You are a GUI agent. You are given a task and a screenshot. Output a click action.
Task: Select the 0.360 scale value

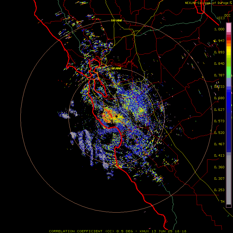(219, 167)
